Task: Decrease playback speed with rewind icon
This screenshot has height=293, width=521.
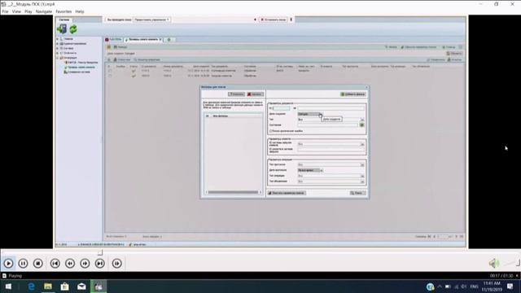Action: click(x=70, y=264)
